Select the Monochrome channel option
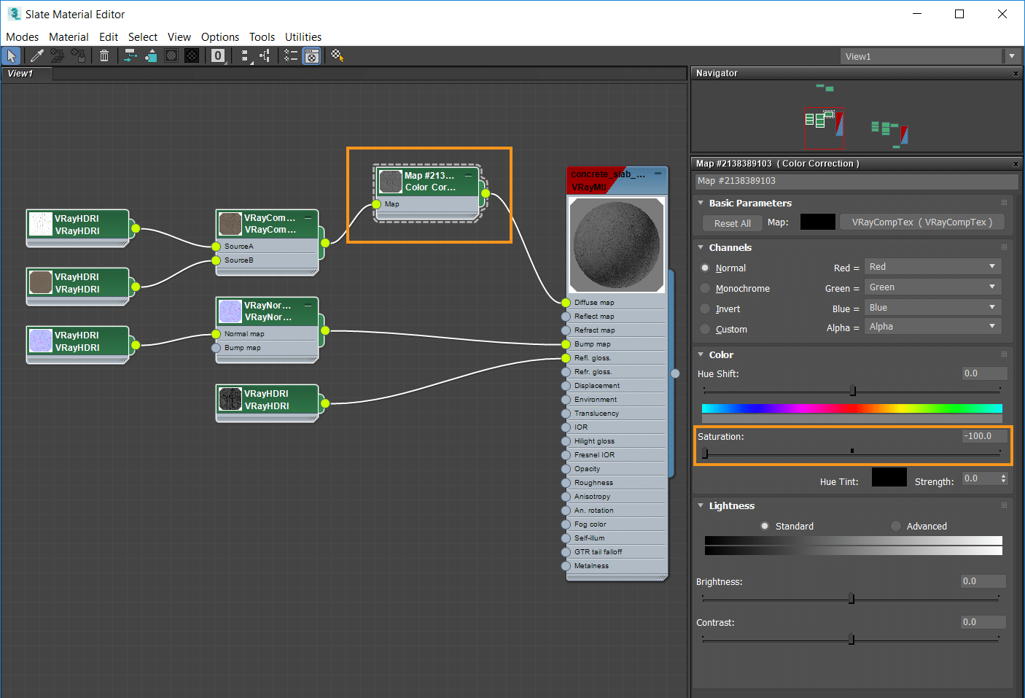 pos(705,288)
